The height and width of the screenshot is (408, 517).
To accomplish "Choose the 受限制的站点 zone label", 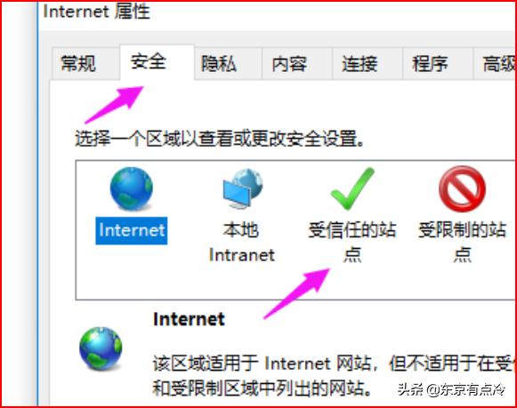I will coord(462,243).
